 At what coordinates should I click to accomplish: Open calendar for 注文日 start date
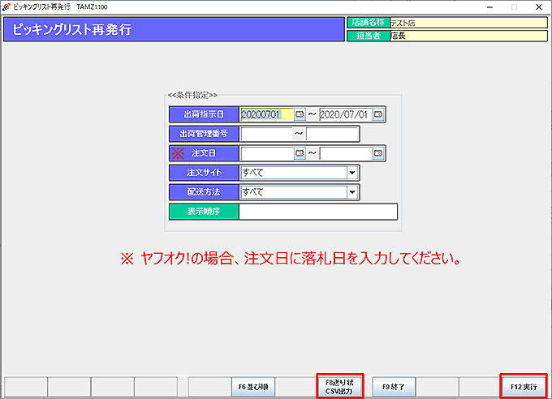300,153
